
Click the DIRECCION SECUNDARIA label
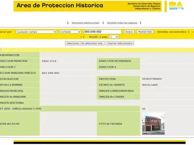click(115, 61)
